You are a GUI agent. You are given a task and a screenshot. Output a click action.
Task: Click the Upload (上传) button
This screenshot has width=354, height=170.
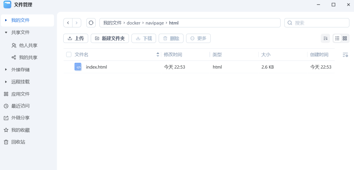pyautogui.click(x=76, y=38)
